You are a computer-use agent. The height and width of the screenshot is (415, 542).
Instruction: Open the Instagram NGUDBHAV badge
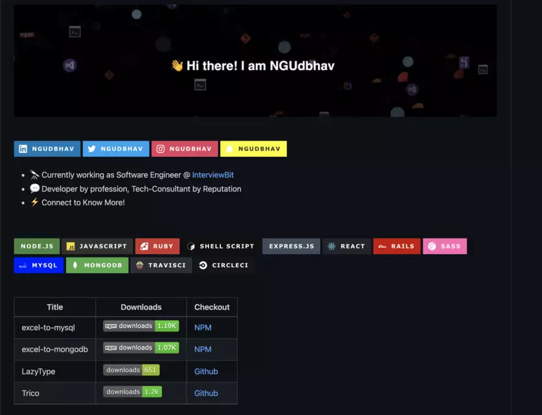click(185, 149)
